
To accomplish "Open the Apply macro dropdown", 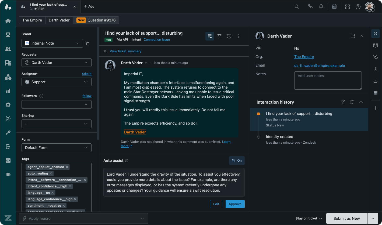I will tap(83, 219).
